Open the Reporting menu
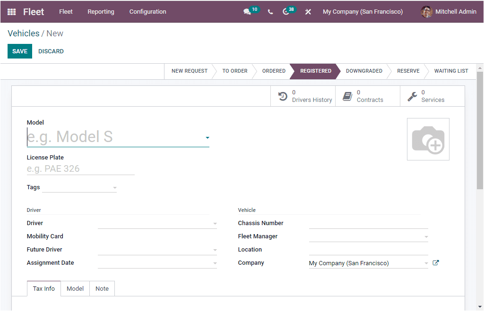Viewport: 484px width, 311px height. [x=101, y=12]
